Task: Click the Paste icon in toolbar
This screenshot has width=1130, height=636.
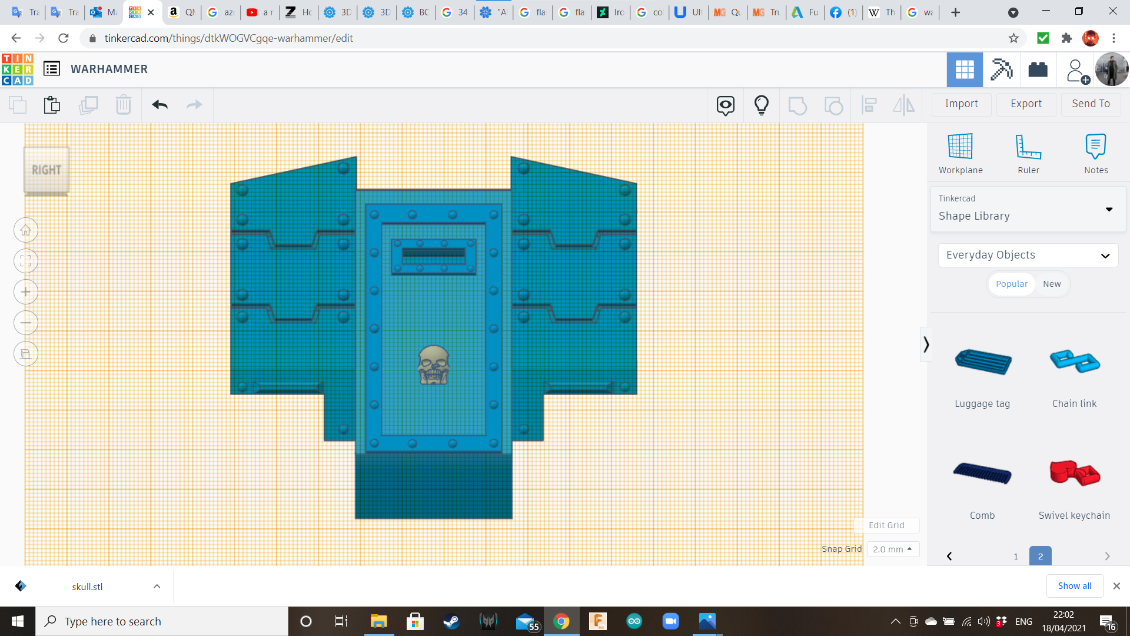Action: pyautogui.click(x=52, y=105)
